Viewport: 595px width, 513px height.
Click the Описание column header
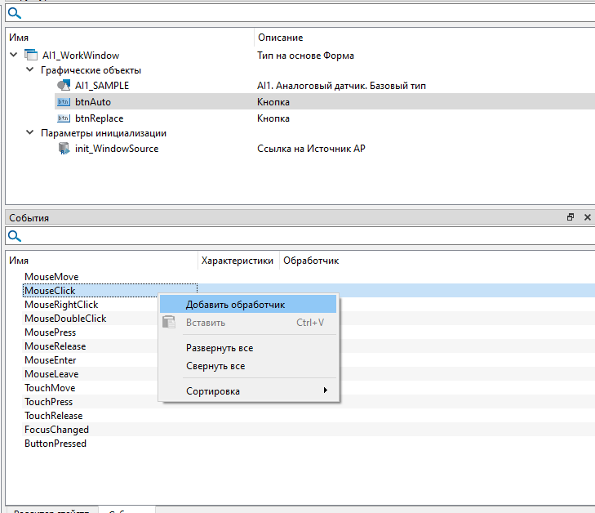280,38
